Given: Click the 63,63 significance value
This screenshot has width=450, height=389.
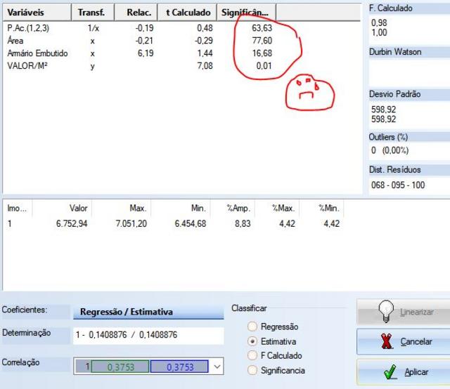Looking at the screenshot, I should 262,28.
